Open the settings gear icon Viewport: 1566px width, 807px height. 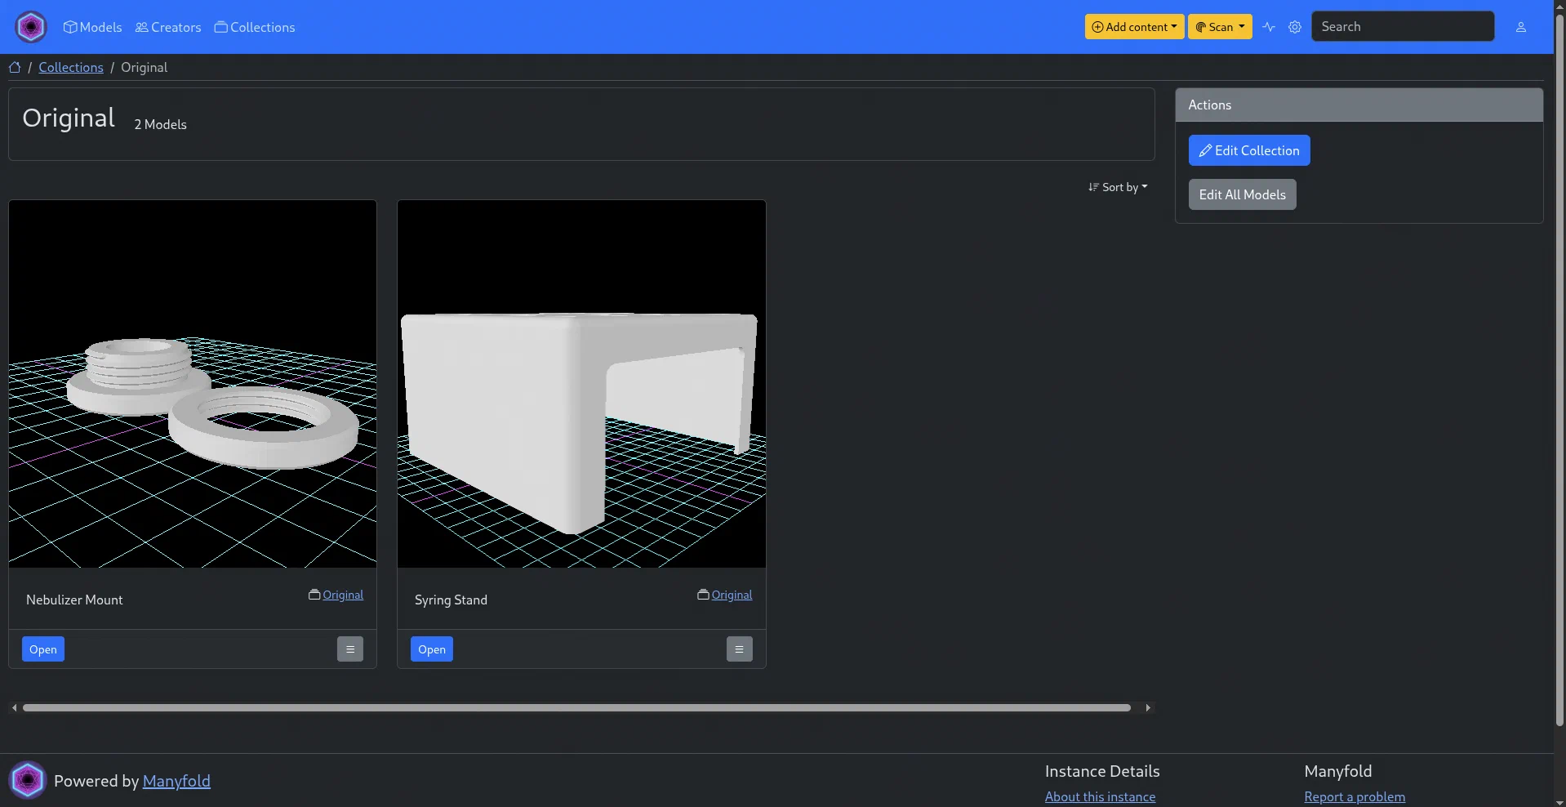click(x=1295, y=27)
